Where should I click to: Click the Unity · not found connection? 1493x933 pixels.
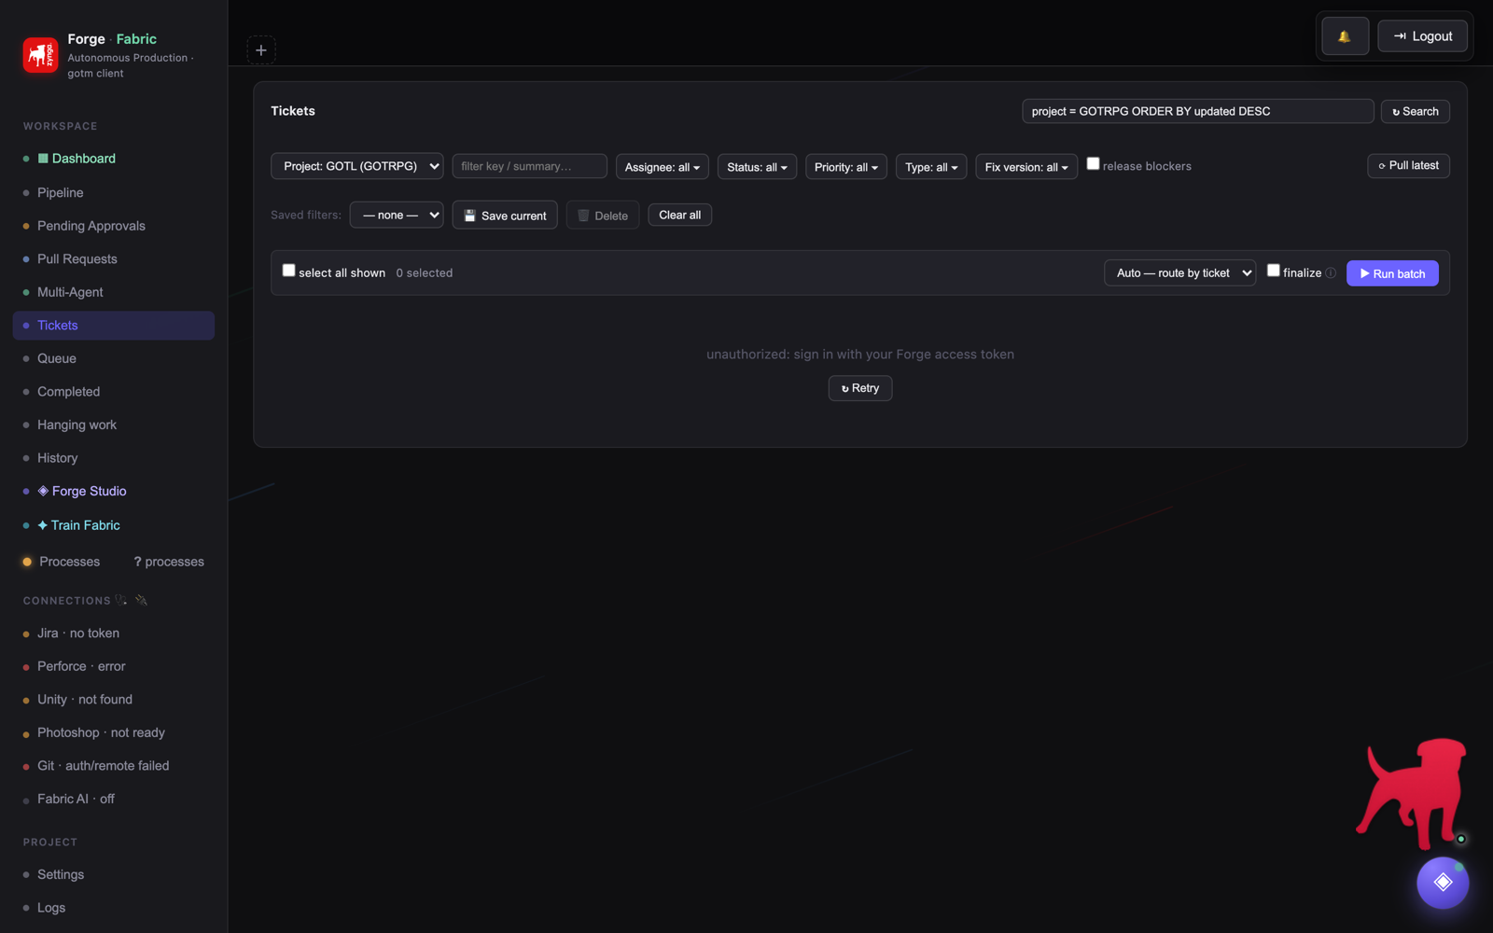click(x=114, y=700)
